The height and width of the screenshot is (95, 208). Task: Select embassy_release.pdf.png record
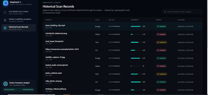(x=122, y=90)
